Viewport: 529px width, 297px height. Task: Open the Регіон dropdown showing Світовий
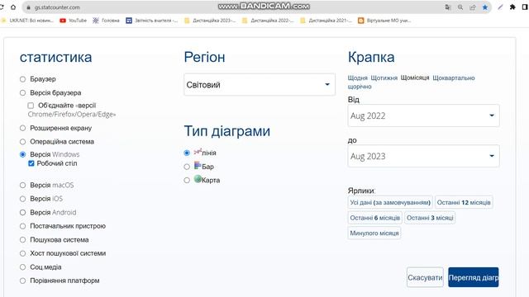tap(260, 84)
